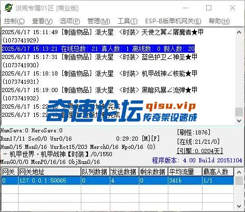Click the 机甲世界·机甲战神【时装】/0/1550 line
This screenshot has width=245, height=212.
tap(58, 154)
